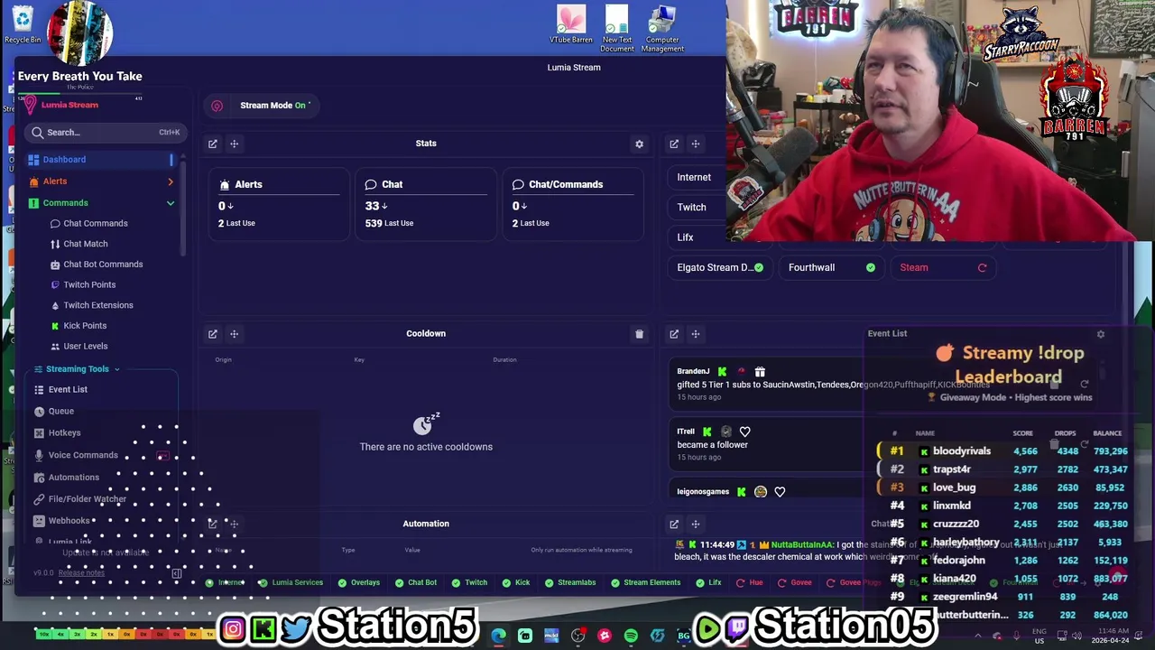
Task: Open Chat Match in the sidebar
Action: click(x=85, y=244)
